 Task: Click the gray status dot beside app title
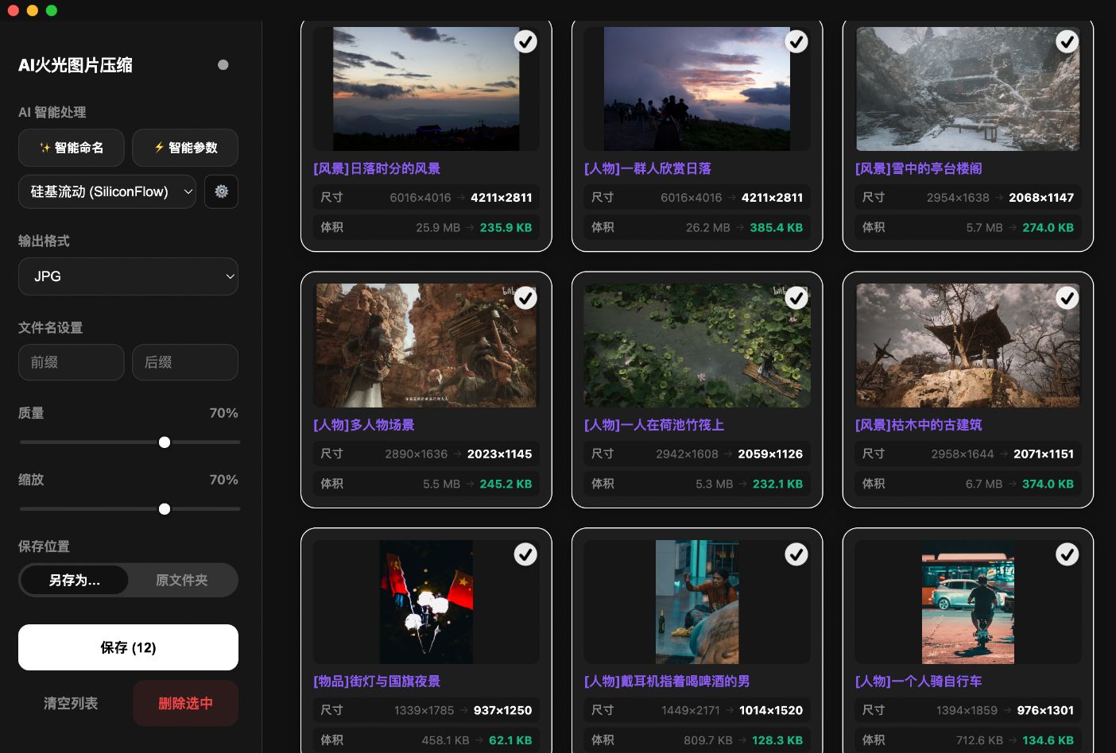pyautogui.click(x=223, y=65)
